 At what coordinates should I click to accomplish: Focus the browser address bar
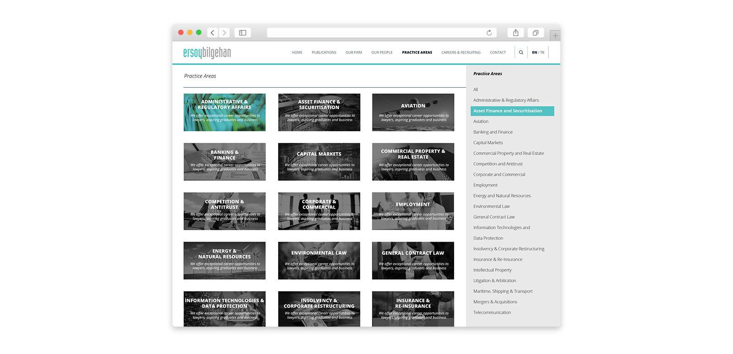pos(382,33)
